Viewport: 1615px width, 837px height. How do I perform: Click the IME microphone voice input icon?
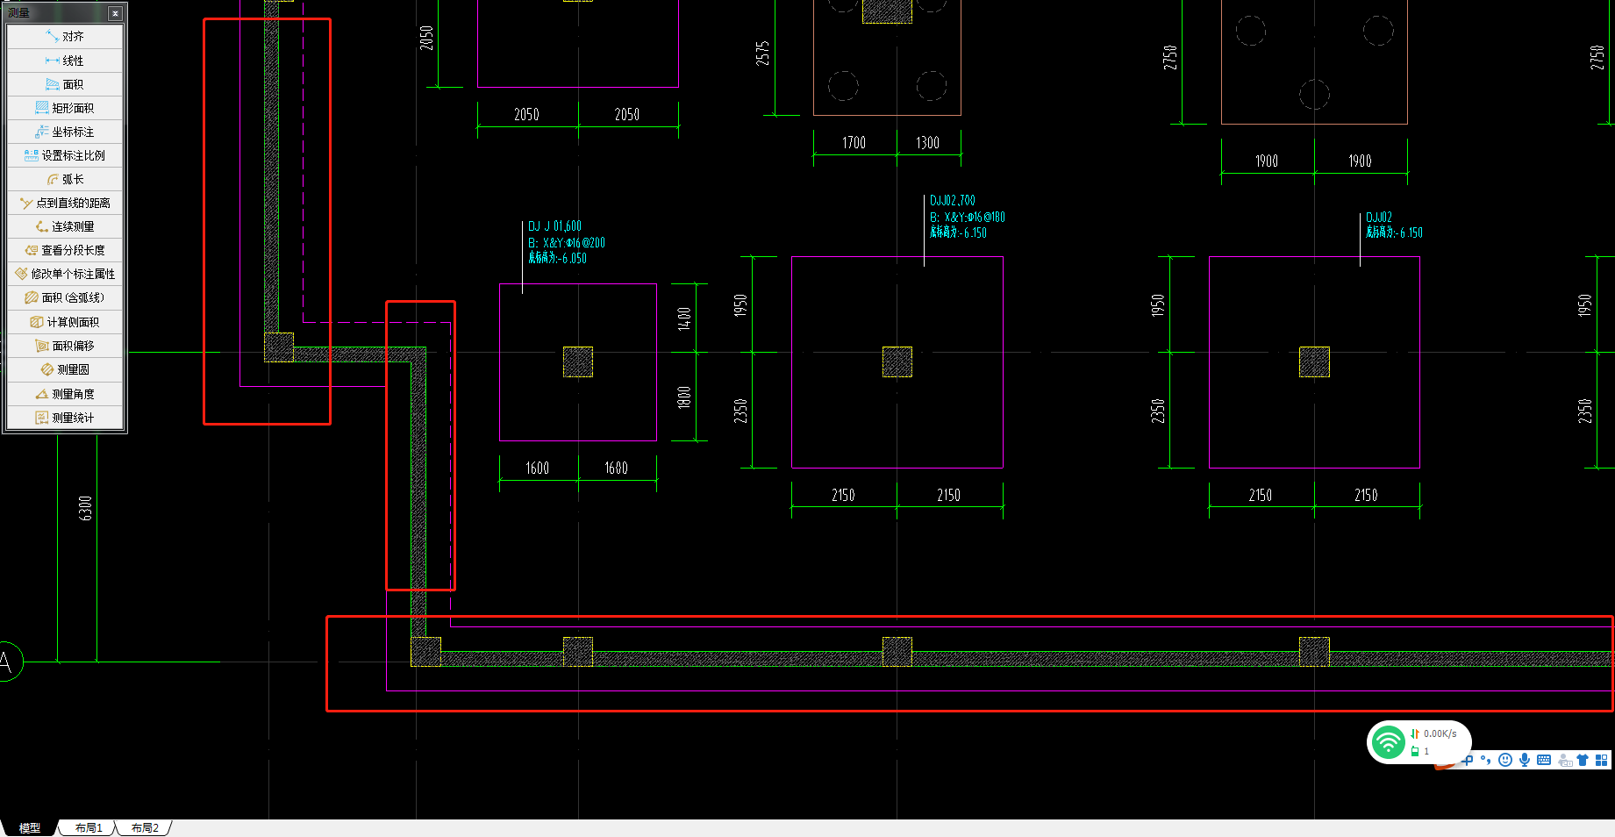point(1525,760)
